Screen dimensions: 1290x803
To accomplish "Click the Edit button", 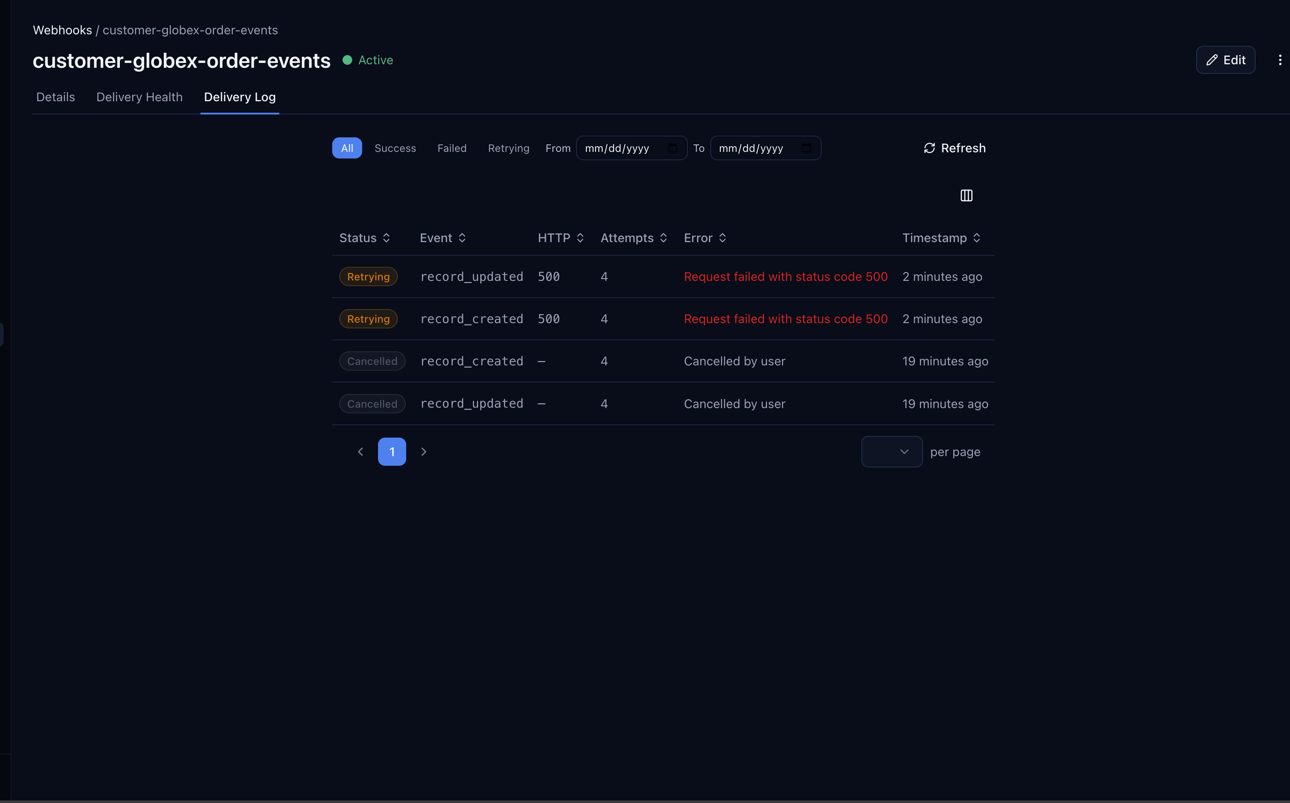I will [1225, 60].
